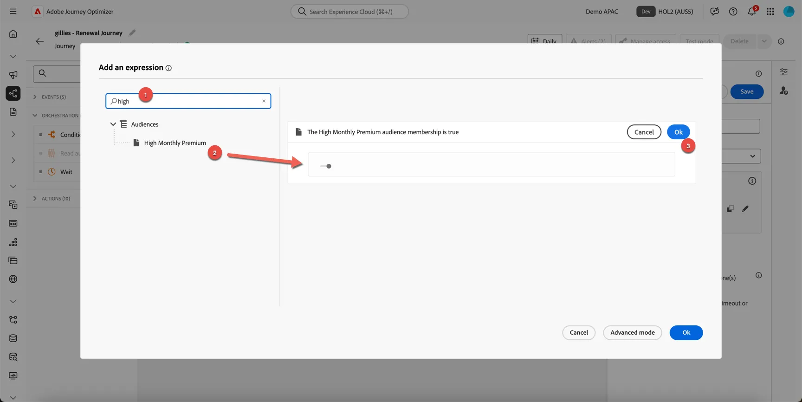Click Ok in the expression row

(679, 132)
